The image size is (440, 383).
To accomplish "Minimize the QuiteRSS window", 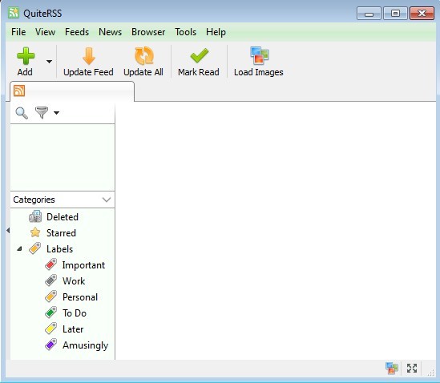I will [x=369, y=13].
